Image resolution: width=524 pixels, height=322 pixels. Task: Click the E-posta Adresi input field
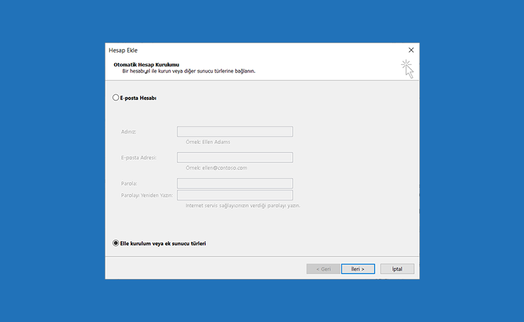235,157
